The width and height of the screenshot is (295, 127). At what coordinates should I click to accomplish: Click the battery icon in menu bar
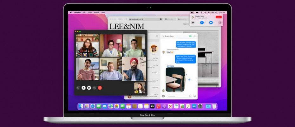[x=197, y=12]
